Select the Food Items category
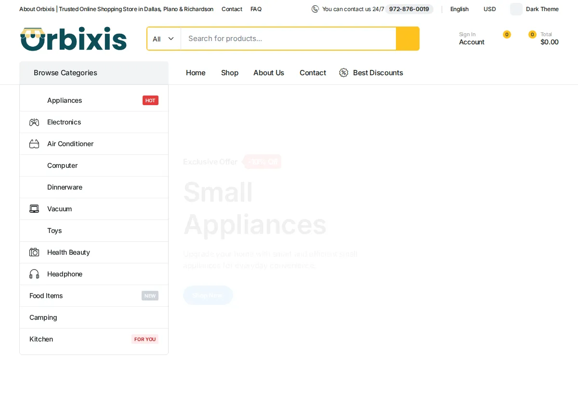Screen dimensions: 578x410 coord(94,296)
